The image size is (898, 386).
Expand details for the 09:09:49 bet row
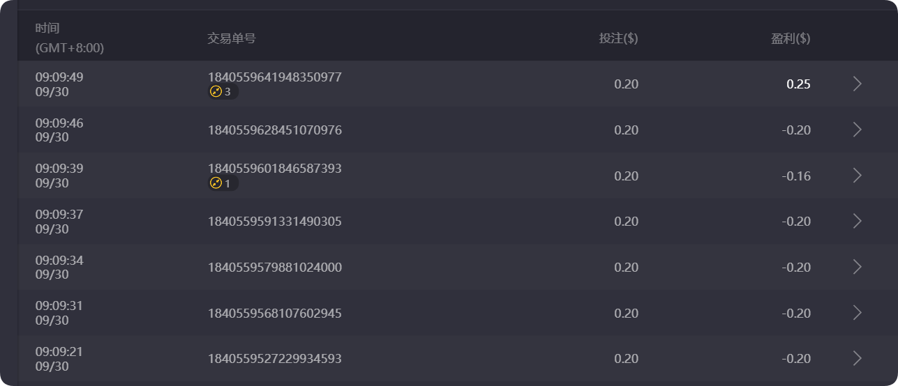(x=858, y=84)
